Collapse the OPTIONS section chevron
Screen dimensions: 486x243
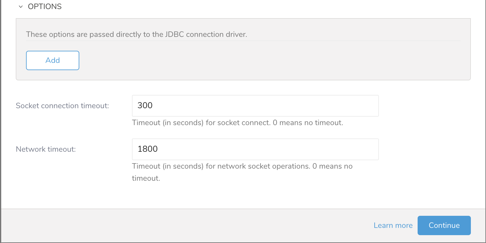[21, 7]
